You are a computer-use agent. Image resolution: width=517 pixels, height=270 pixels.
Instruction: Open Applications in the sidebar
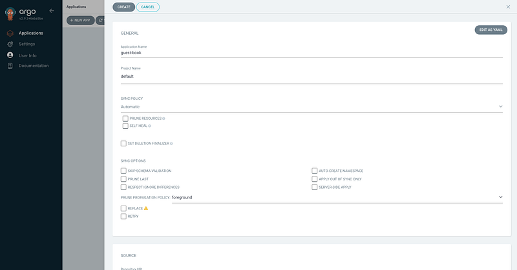click(x=31, y=34)
